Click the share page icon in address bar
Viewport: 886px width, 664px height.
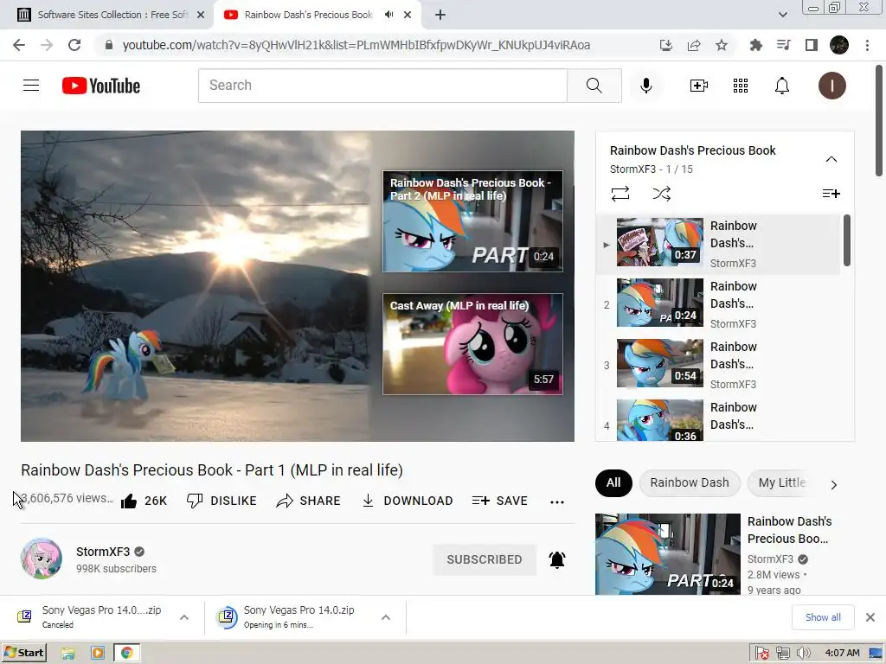pos(693,45)
